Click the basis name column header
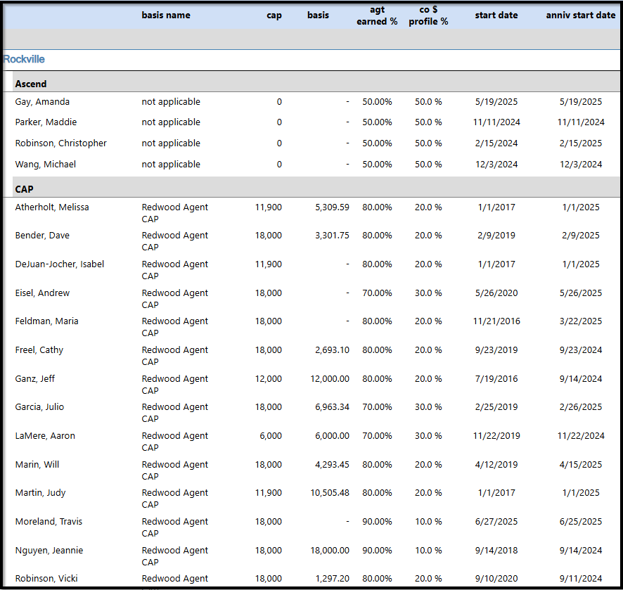Image resolution: width=623 pixels, height=590 pixels. 166,15
